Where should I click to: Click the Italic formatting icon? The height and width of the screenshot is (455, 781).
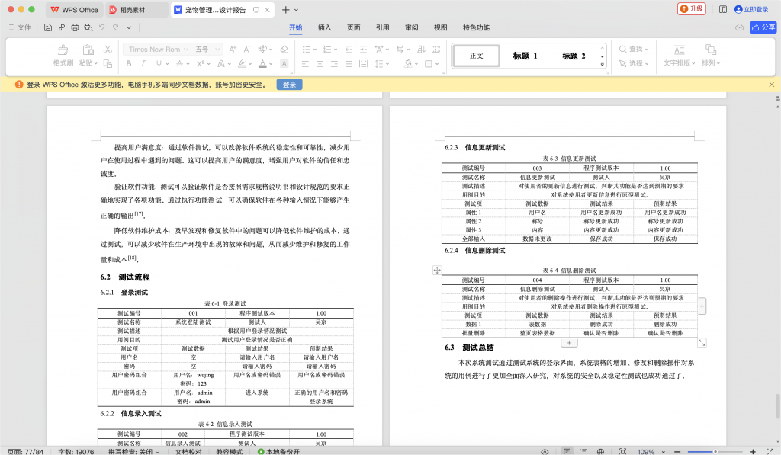click(x=143, y=63)
